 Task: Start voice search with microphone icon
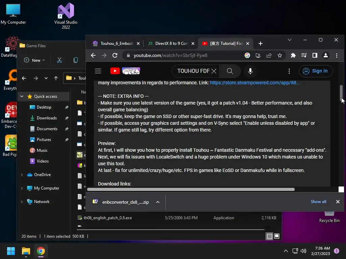(250, 71)
